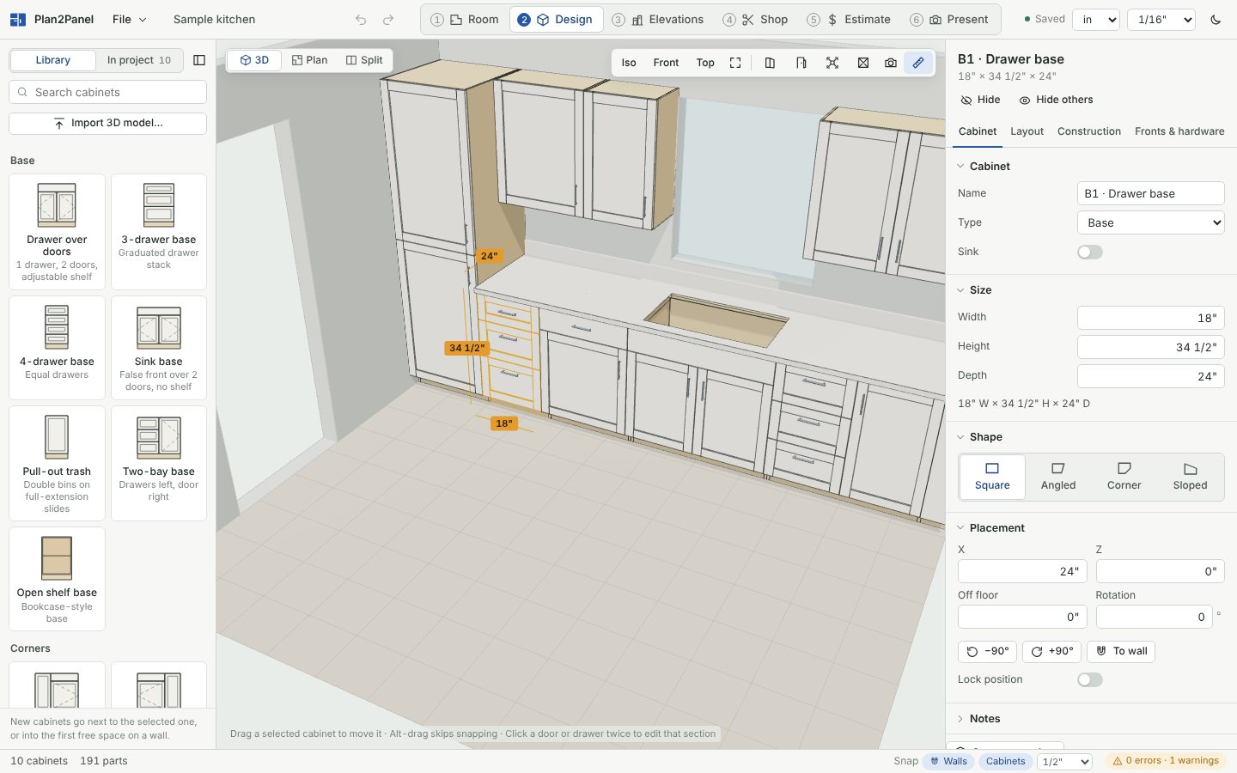Enable the Lock position switch
Screen dimensions: 1237x773
click(x=1090, y=679)
